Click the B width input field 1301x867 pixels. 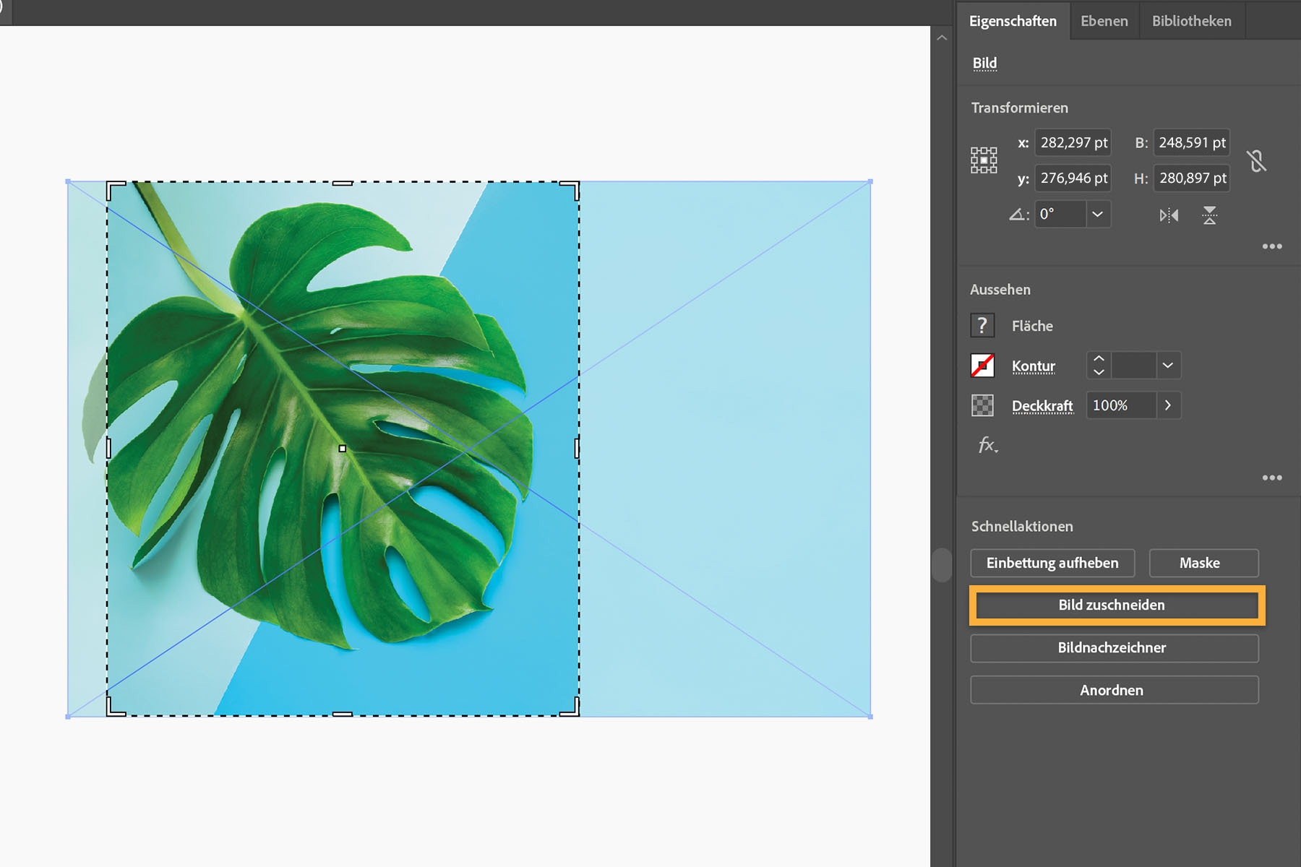click(x=1191, y=142)
